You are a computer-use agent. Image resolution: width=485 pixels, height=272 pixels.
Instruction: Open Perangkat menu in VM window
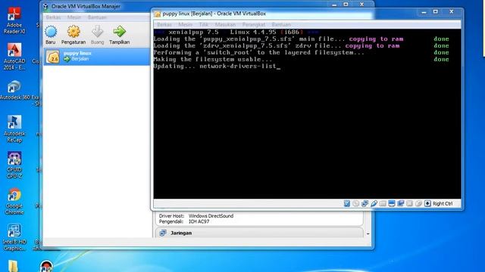click(254, 24)
